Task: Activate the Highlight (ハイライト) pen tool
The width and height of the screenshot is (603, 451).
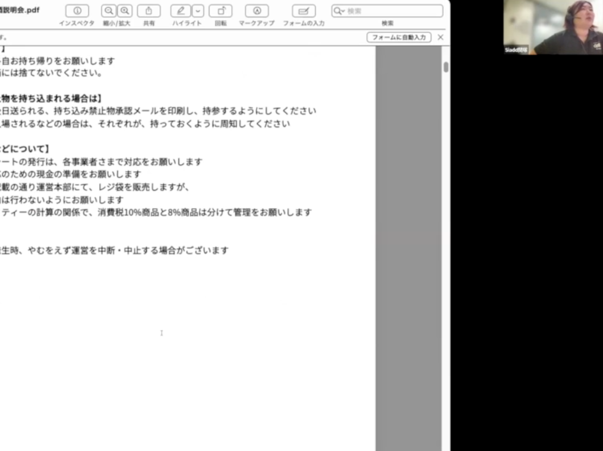Action: click(x=181, y=11)
